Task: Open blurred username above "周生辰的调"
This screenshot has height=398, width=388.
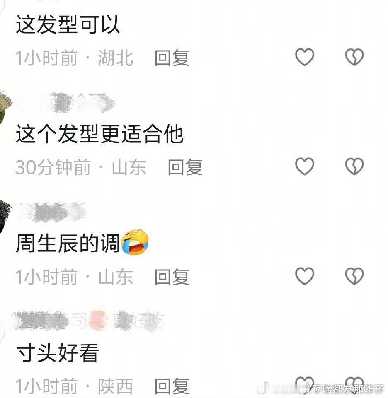Action: tap(51, 212)
